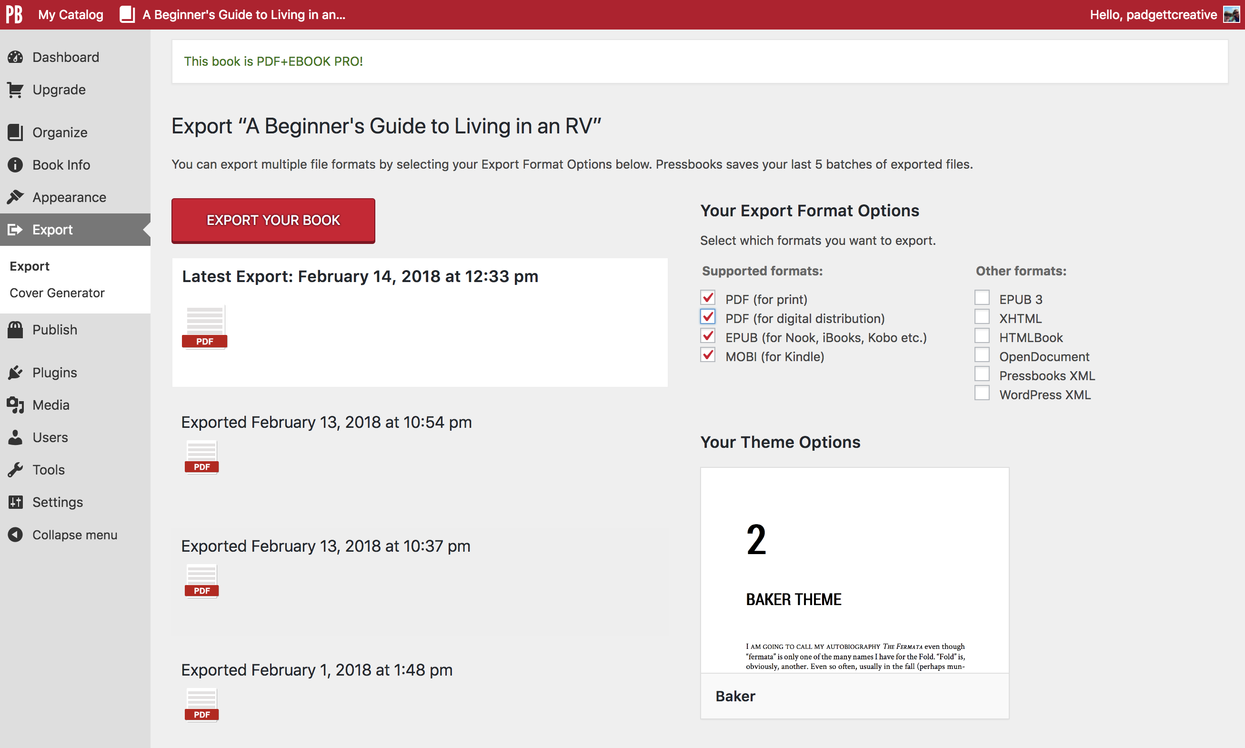
Task: Open Book Info page
Action: pos(61,165)
